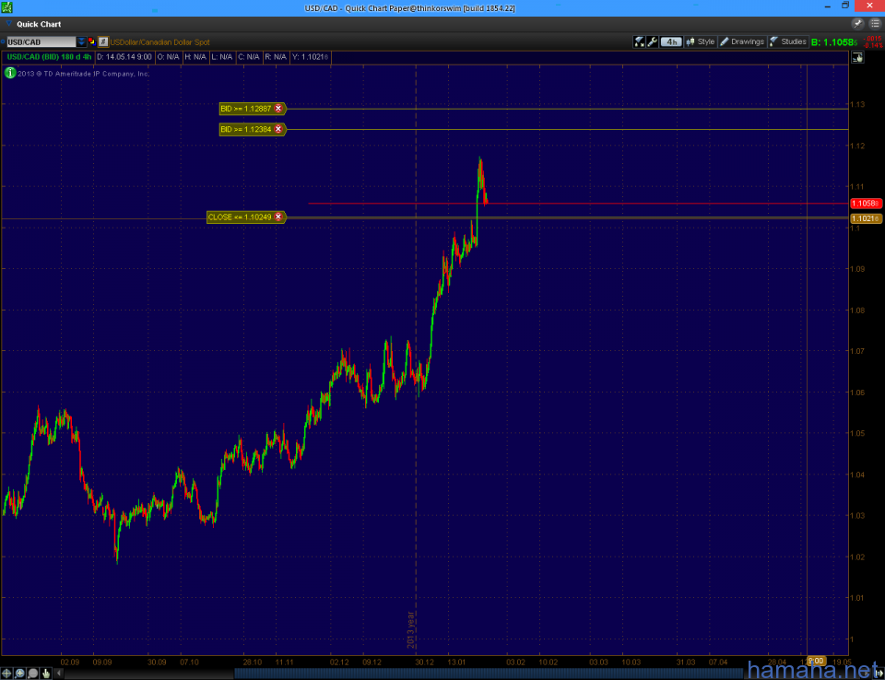Image resolution: width=885 pixels, height=680 pixels.
Task: Remove the BID >= 1.12384 alert
Action: tap(278, 129)
